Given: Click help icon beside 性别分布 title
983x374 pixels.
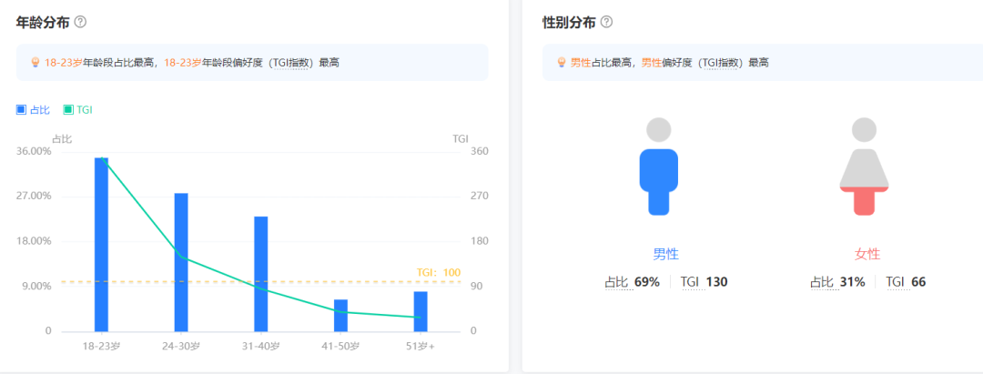Looking at the screenshot, I should [x=606, y=22].
